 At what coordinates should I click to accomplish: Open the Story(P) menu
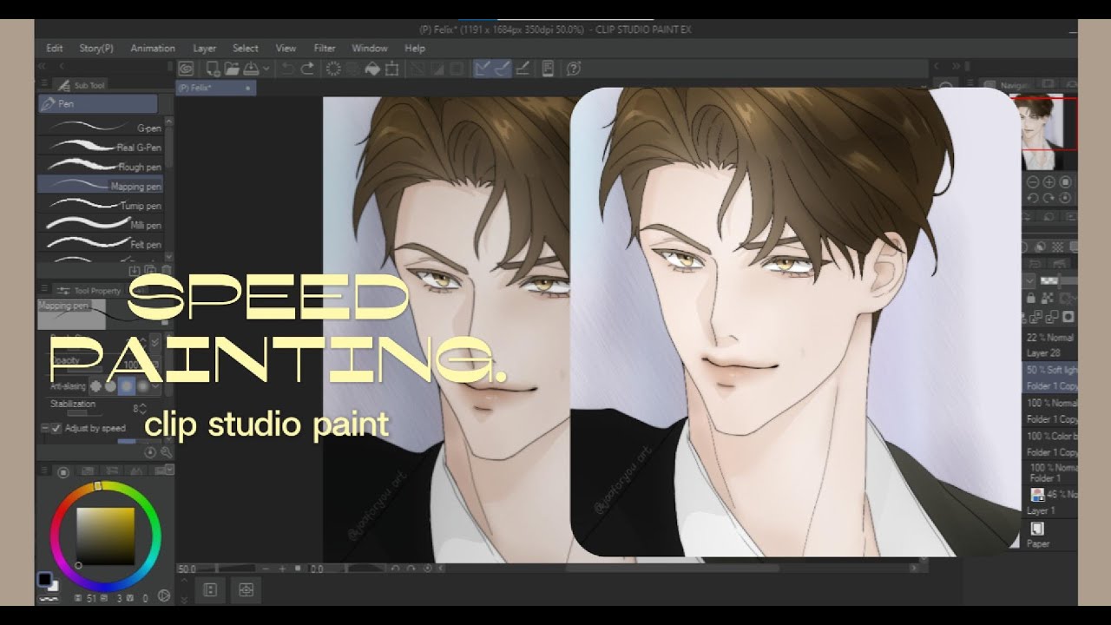96,49
